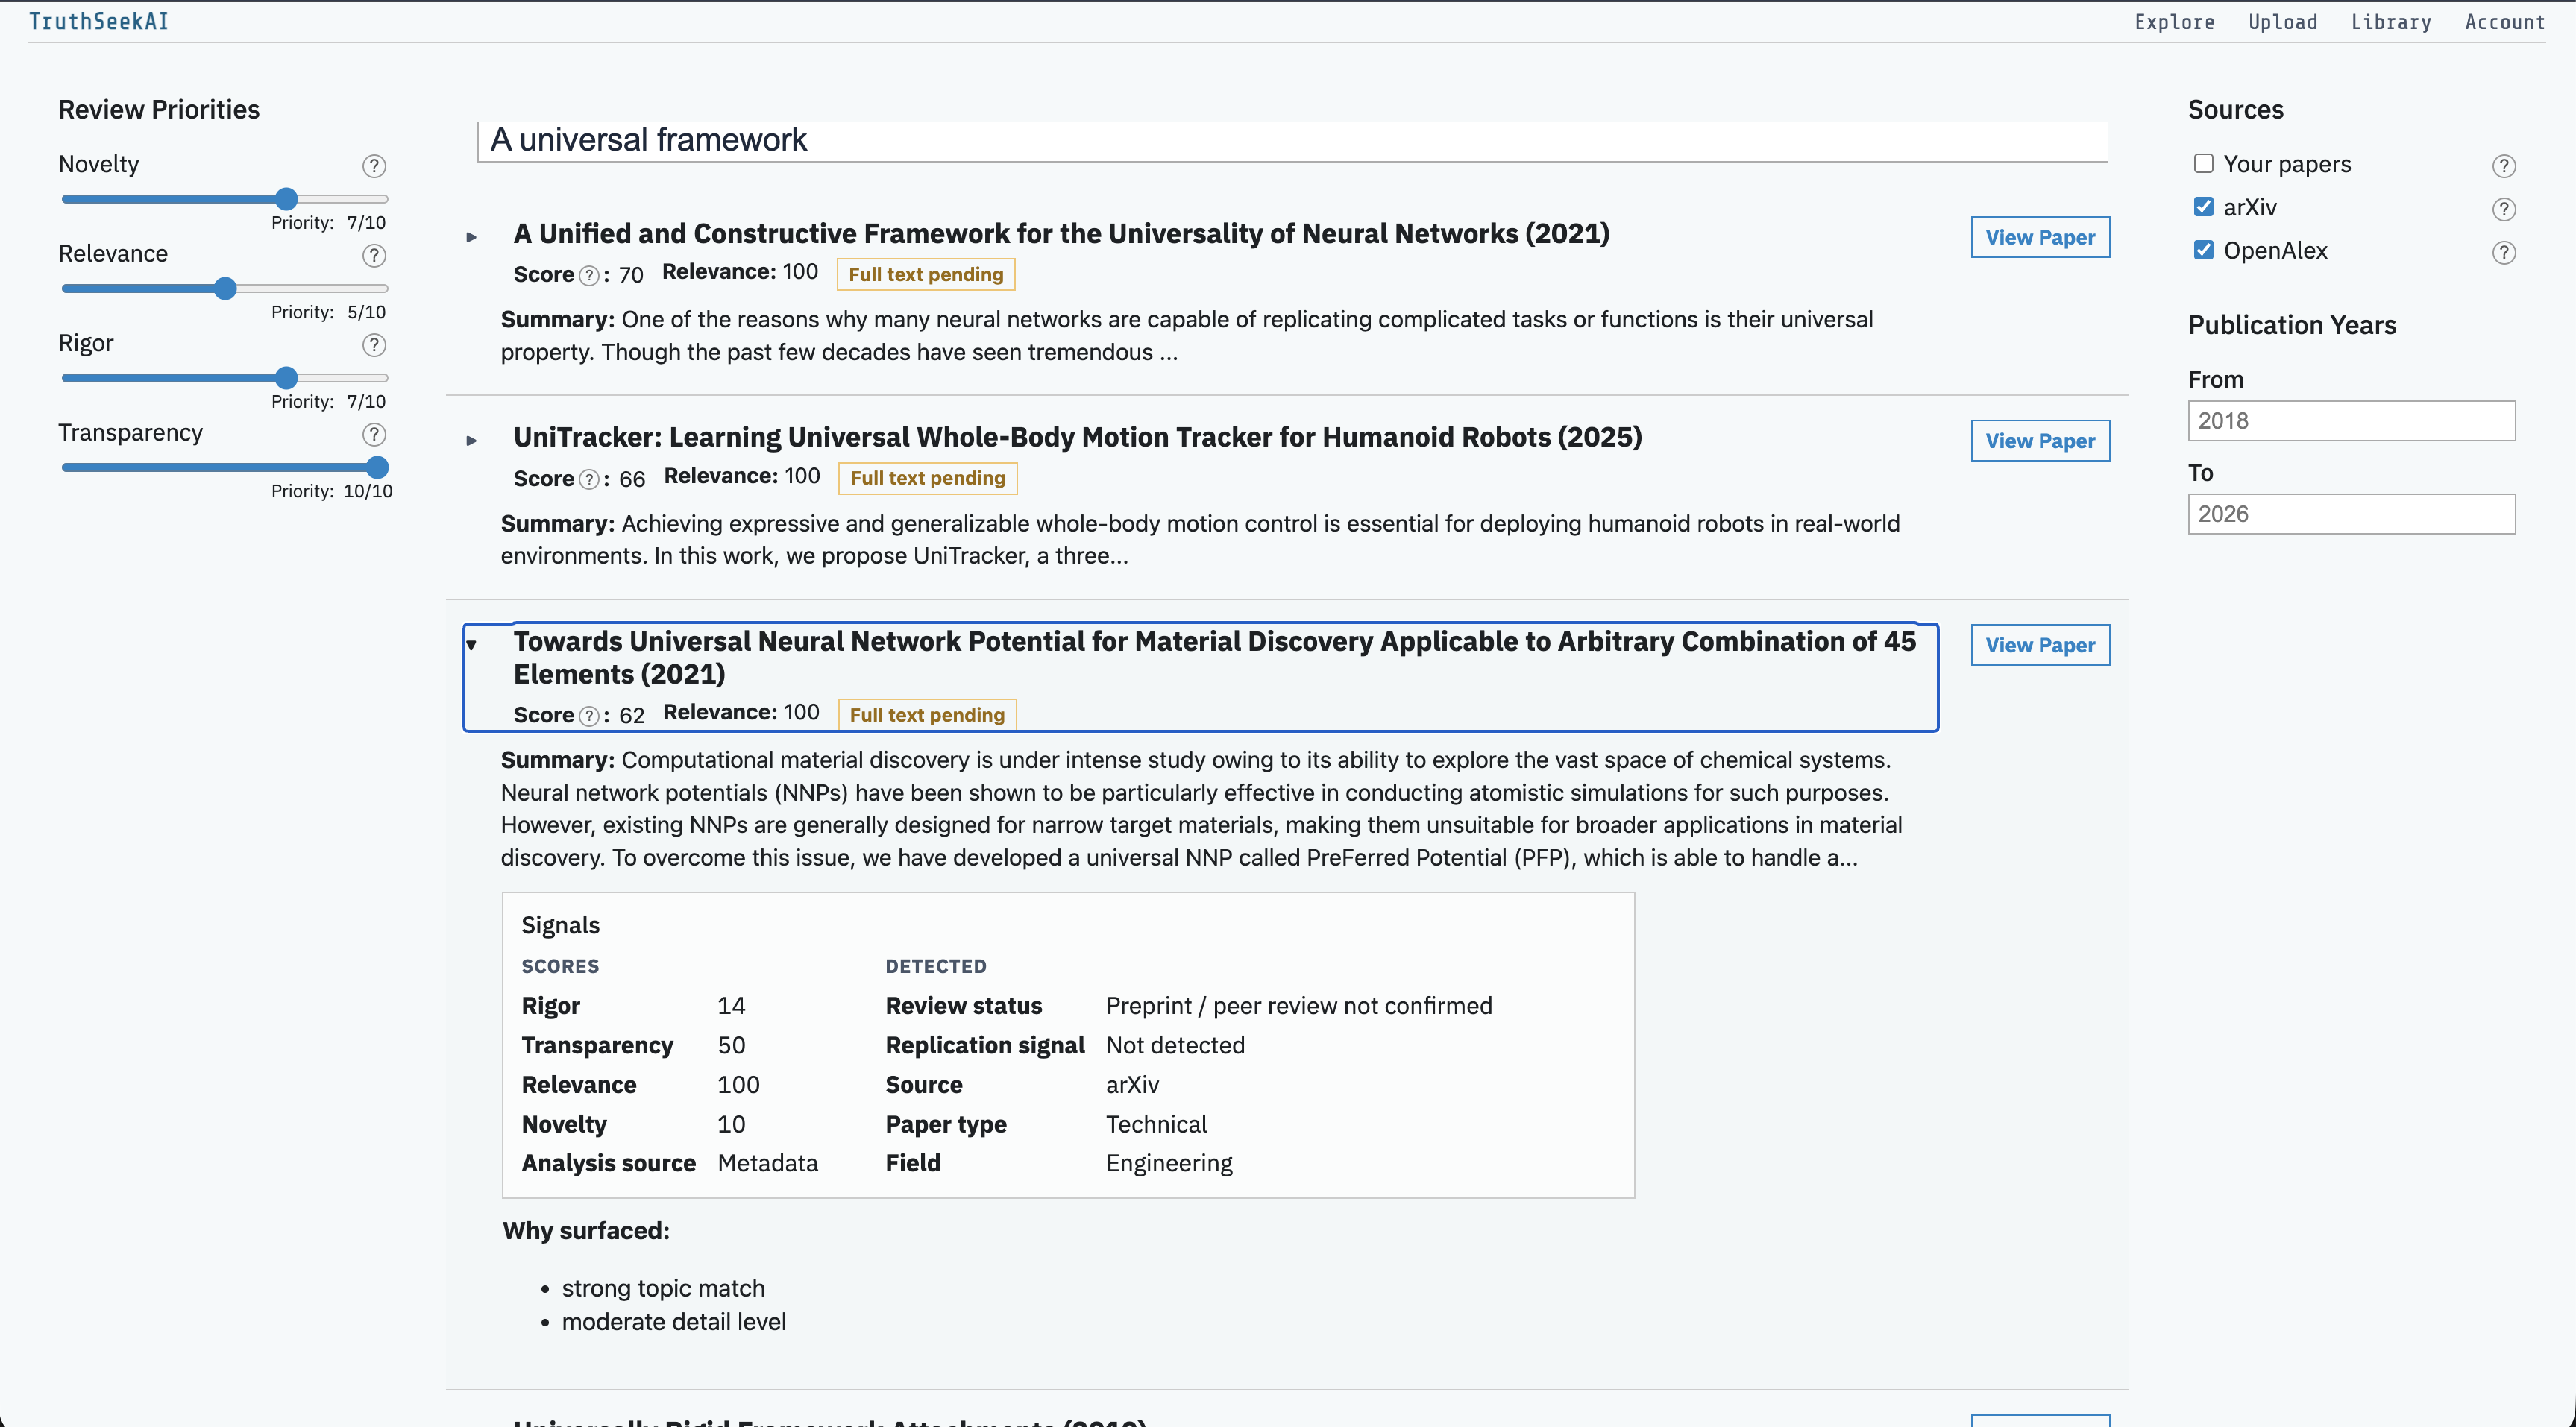Image resolution: width=2576 pixels, height=1427 pixels.
Task: Click the search box containing 'A universal framework'
Action: point(1292,141)
